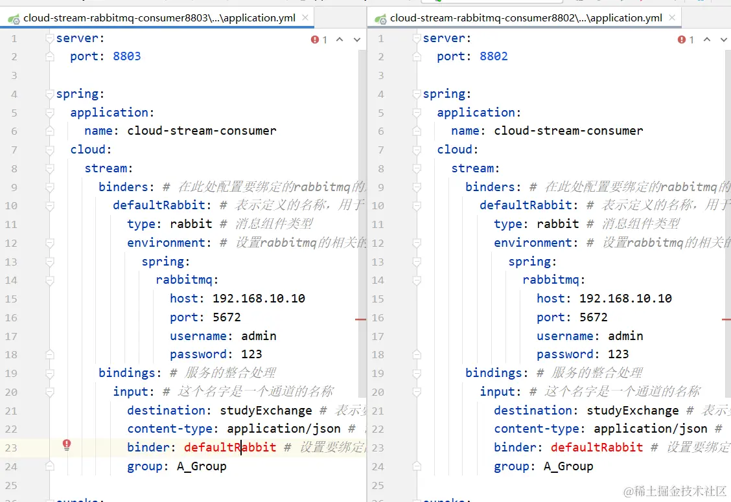The height and width of the screenshot is (502, 731).
Task: Click port 5672 in right editor
Action: pos(594,317)
